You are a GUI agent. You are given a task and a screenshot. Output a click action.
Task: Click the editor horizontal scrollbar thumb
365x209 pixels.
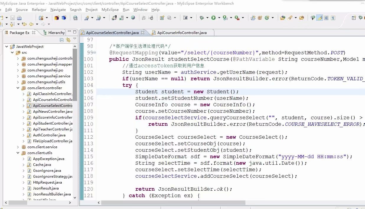[173, 203]
